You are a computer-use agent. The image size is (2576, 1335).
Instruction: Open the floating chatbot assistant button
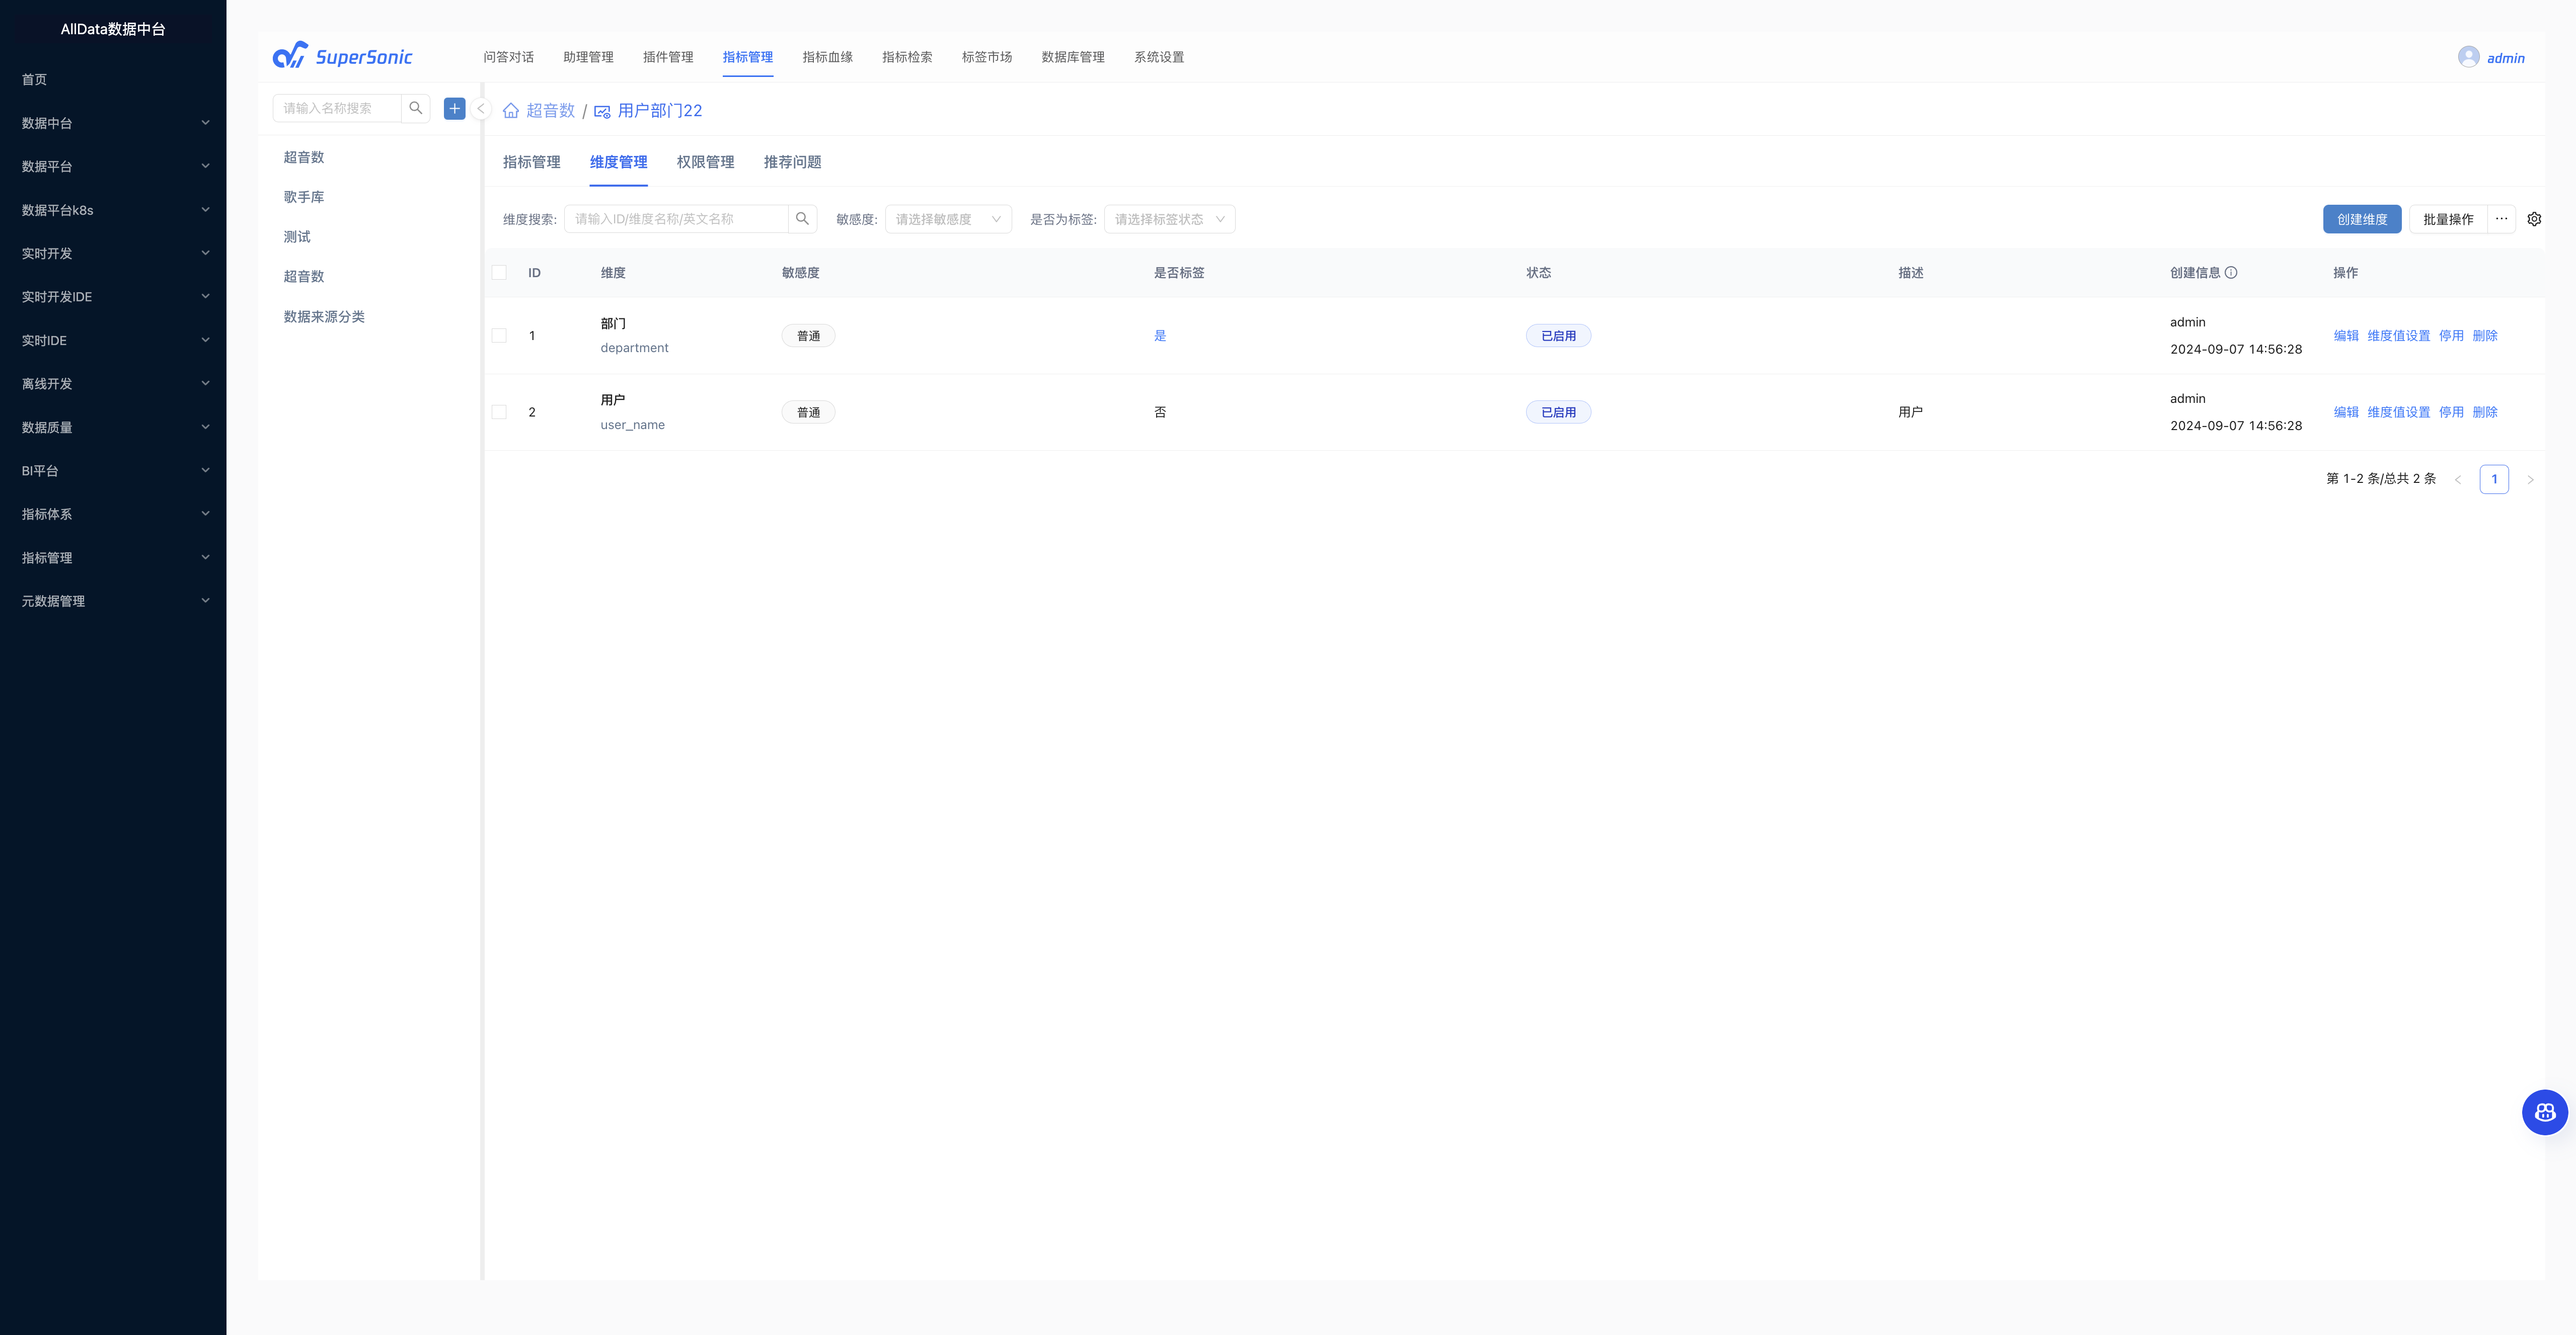(x=2545, y=1112)
